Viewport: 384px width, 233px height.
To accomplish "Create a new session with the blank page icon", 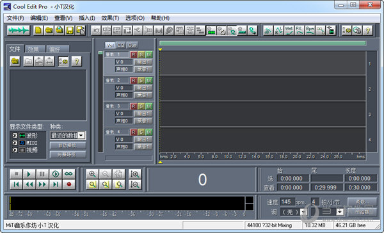I will point(38,30).
